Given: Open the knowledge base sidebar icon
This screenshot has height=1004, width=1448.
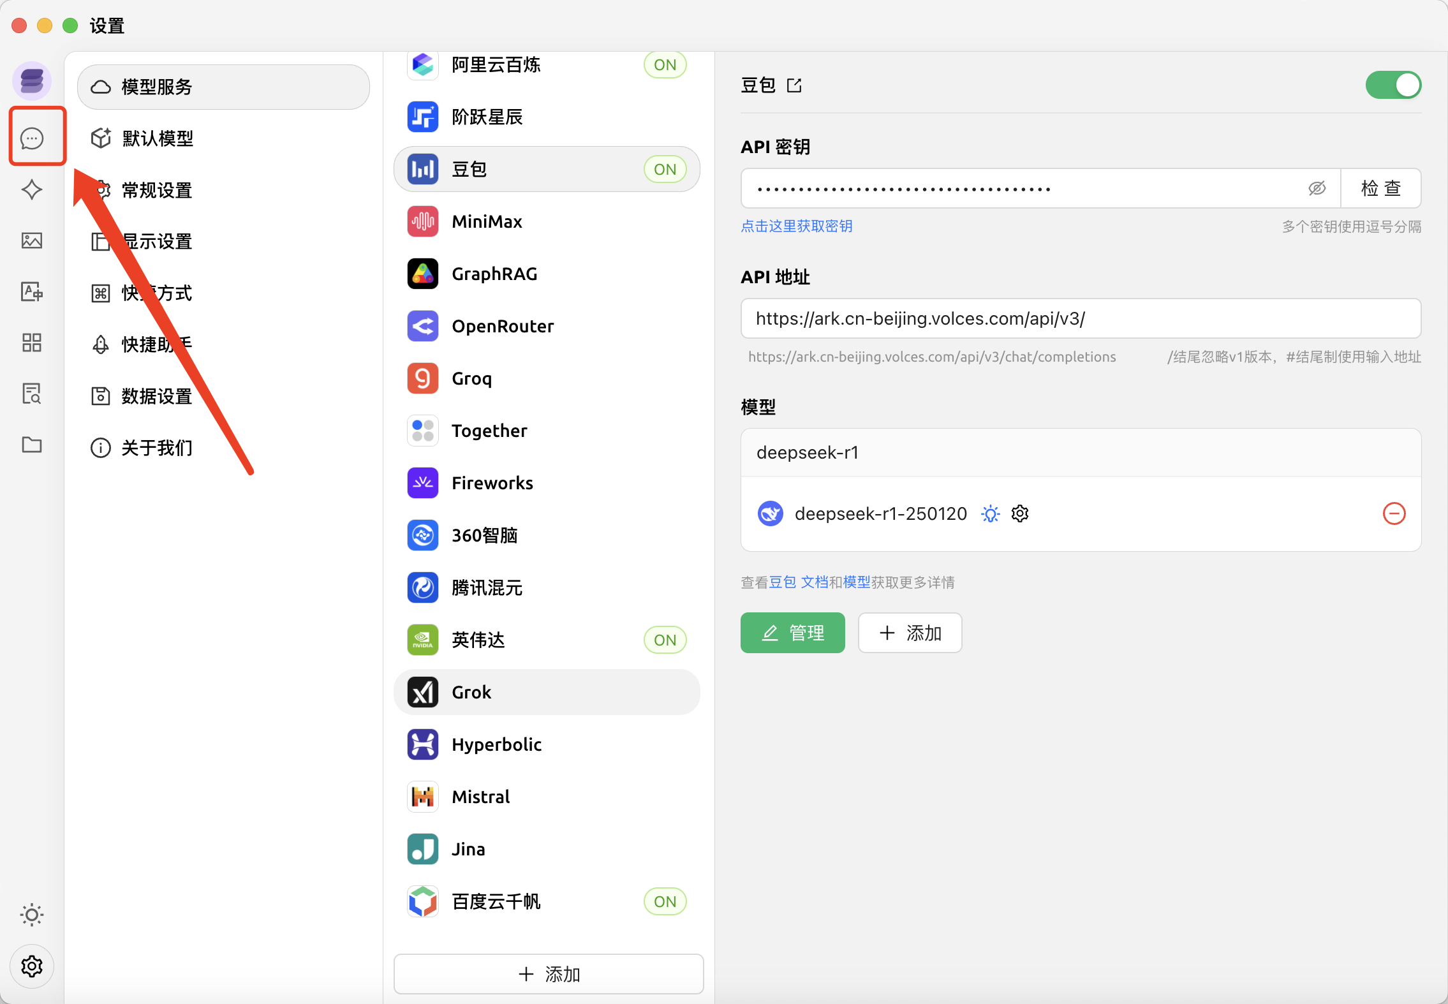Looking at the screenshot, I should coord(32,394).
